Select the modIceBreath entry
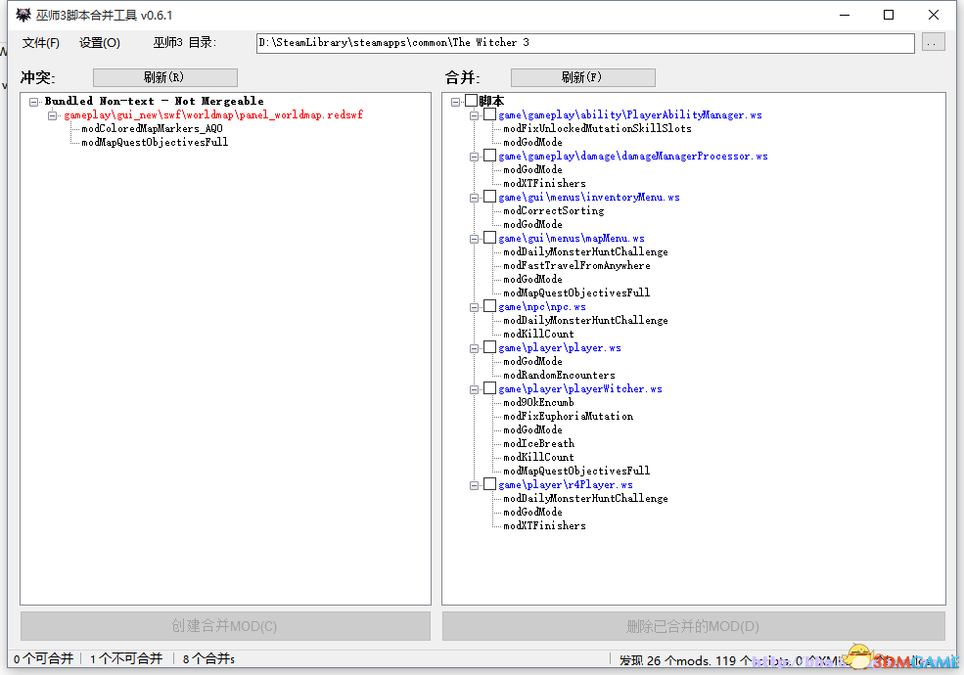Image resolution: width=964 pixels, height=675 pixels. 539,444
